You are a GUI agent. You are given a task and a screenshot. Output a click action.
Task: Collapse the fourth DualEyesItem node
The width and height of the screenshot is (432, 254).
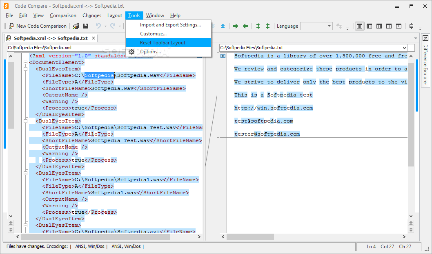[x=25, y=226]
